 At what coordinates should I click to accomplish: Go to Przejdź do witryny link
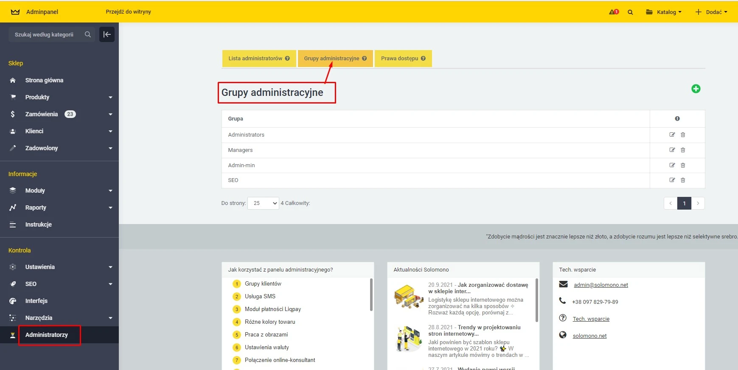(x=128, y=12)
